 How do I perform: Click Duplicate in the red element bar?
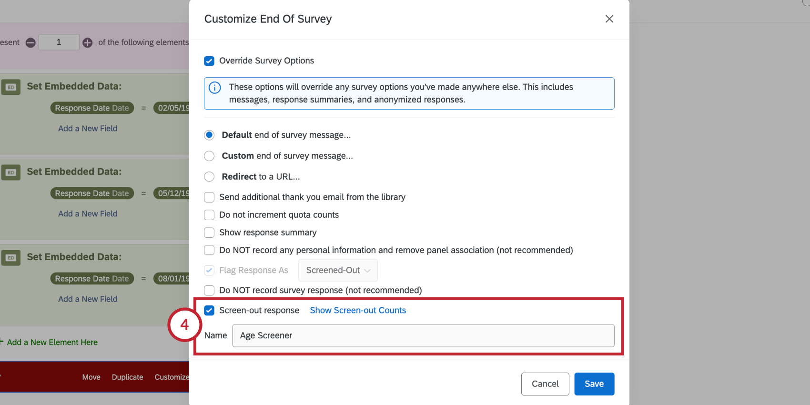pos(127,377)
